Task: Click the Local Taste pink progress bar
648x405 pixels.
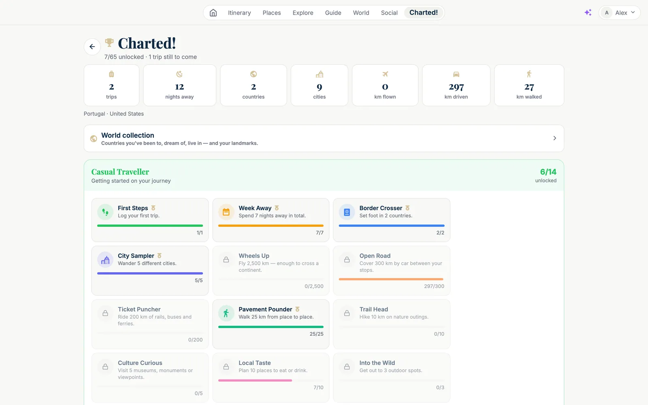Action: [255, 380]
